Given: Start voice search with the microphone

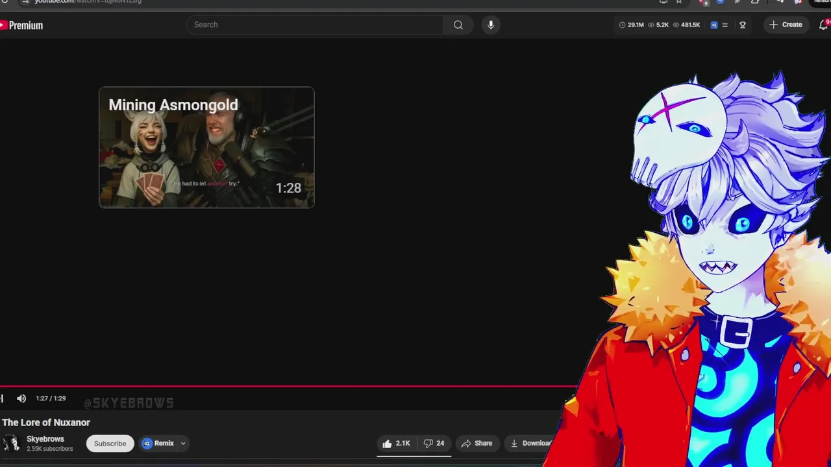Looking at the screenshot, I should (491, 25).
